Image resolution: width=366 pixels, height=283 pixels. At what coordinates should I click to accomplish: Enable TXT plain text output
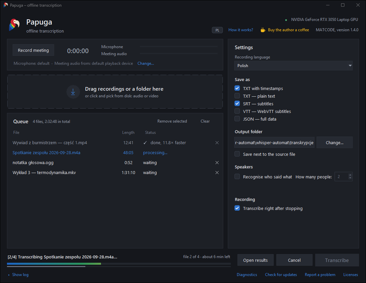point(237,96)
